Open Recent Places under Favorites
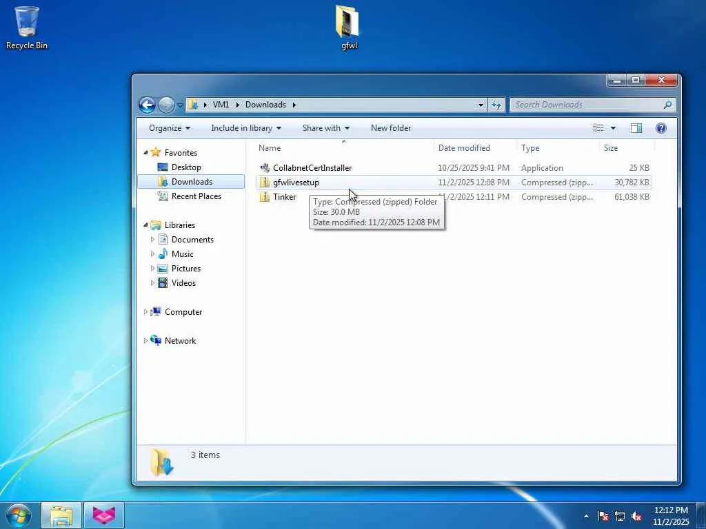This screenshot has width=706, height=529. coord(196,196)
